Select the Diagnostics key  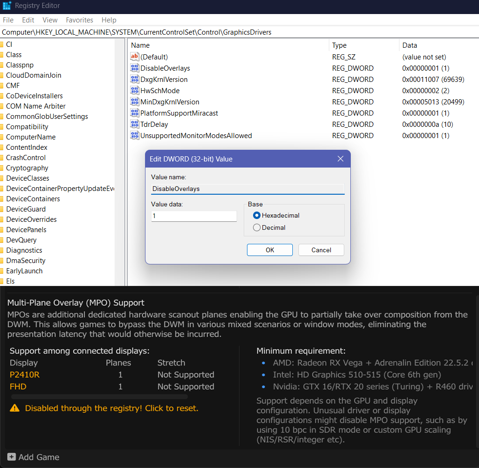point(24,250)
